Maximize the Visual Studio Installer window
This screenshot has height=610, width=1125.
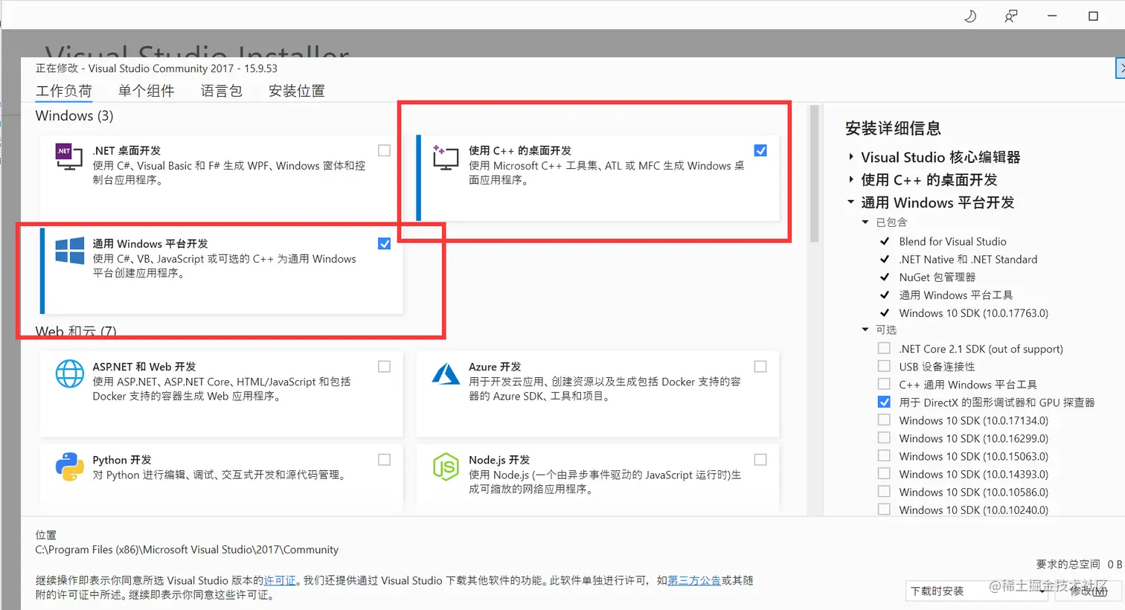click(x=1093, y=16)
